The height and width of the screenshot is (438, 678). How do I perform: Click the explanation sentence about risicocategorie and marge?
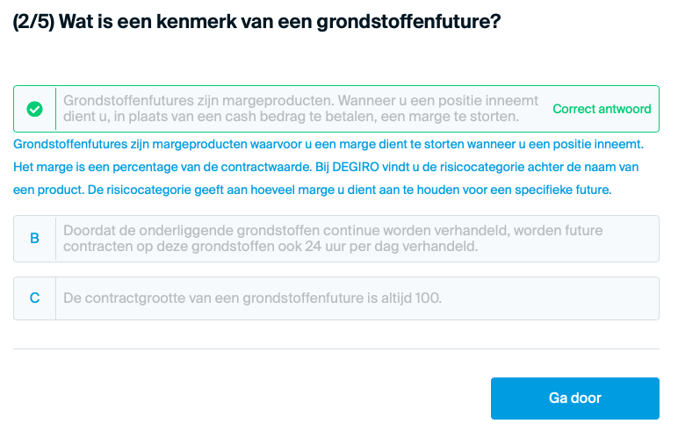tap(350, 190)
